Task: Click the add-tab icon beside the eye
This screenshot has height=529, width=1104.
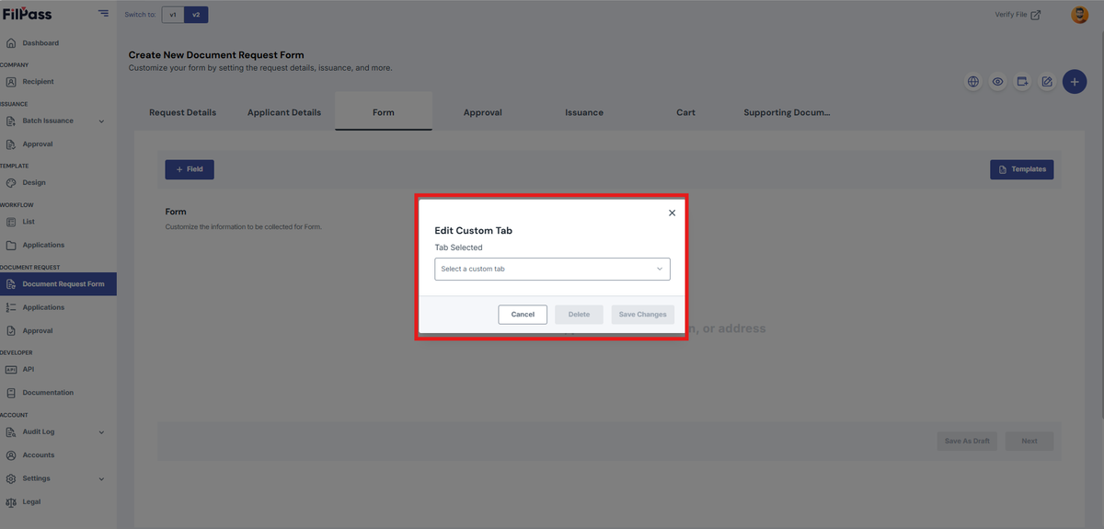Action: tap(1022, 82)
